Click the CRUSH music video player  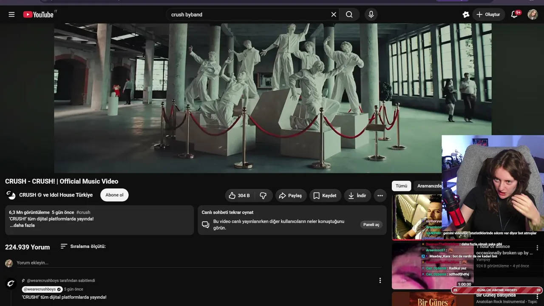coord(272,98)
